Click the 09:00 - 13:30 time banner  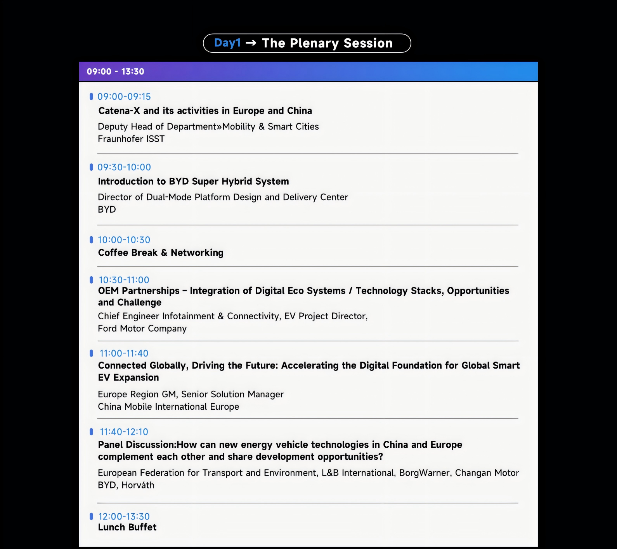pos(115,72)
